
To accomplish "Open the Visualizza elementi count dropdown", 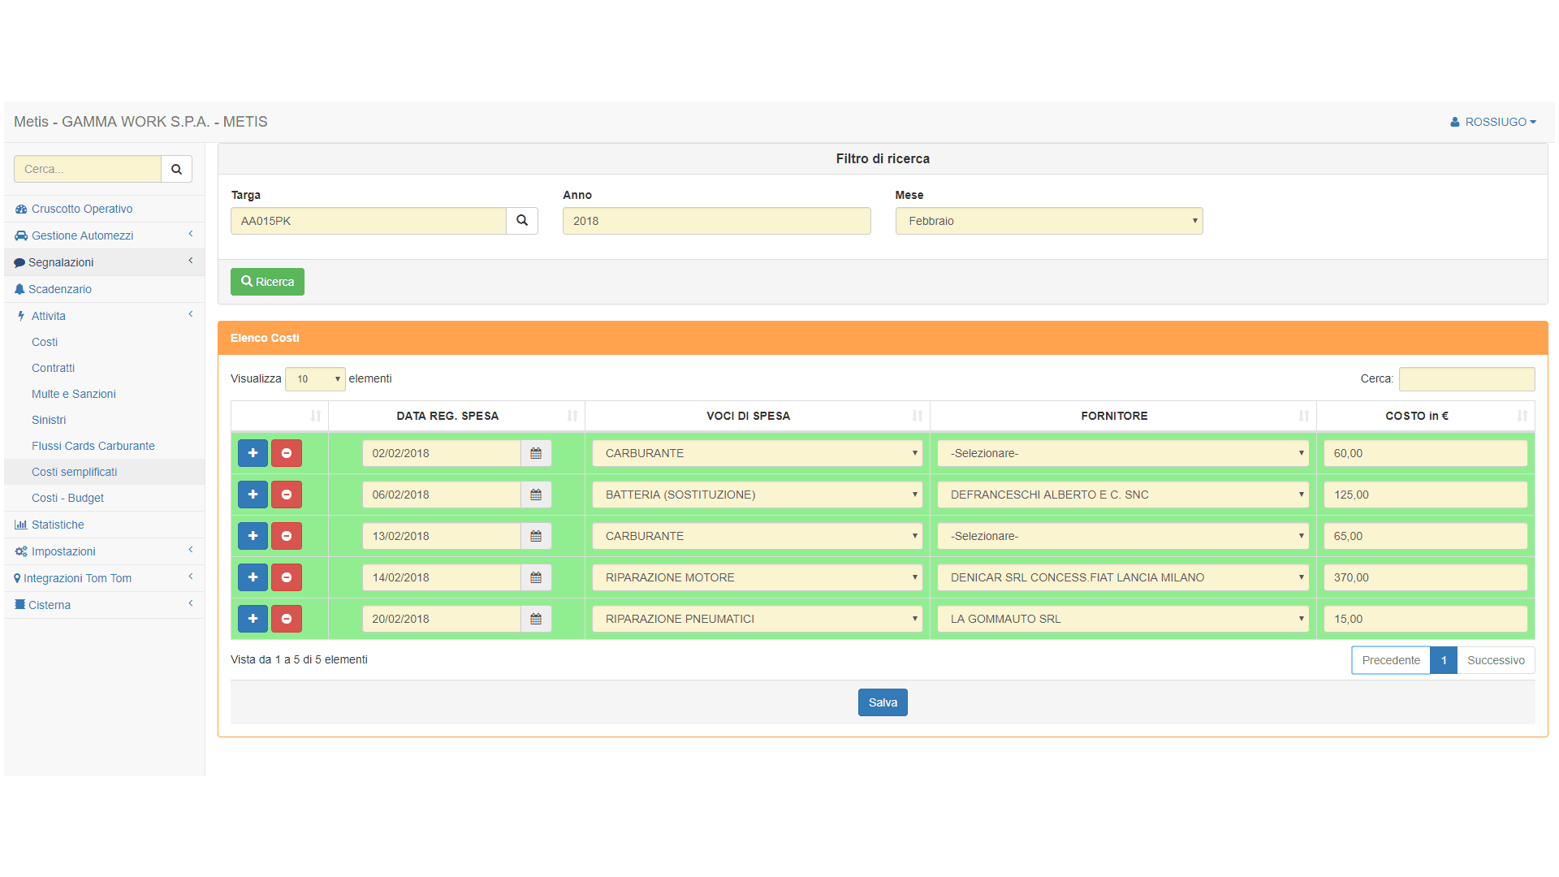I will click(x=315, y=379).
